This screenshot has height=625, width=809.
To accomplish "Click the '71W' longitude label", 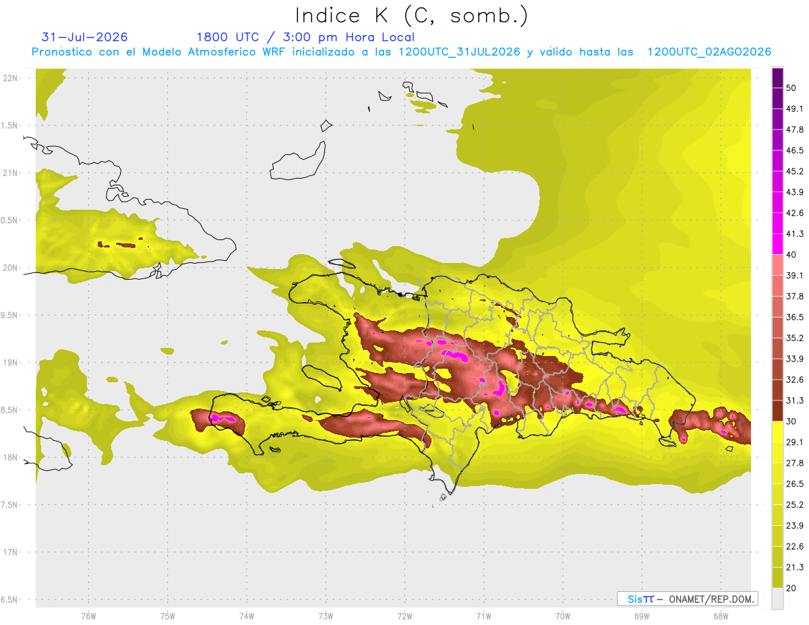I will point(483,616).
